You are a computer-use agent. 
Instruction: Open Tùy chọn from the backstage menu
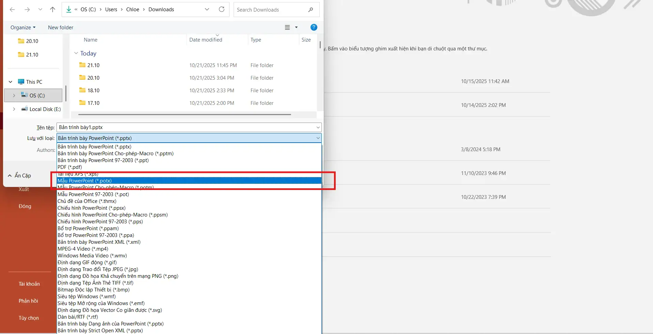pyautogui.click(x=29, y=318)
